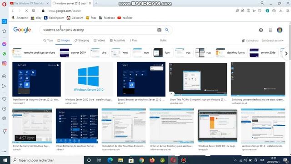Select the dns chip
Screen dimensions: 291x164
100,53
